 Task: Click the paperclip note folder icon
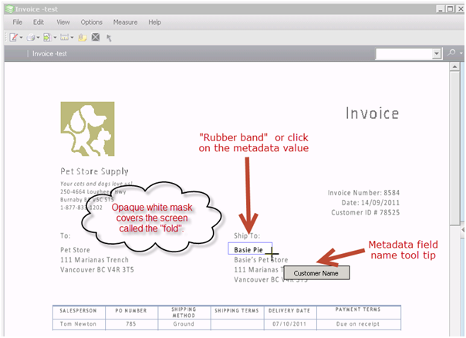[83, 38]
